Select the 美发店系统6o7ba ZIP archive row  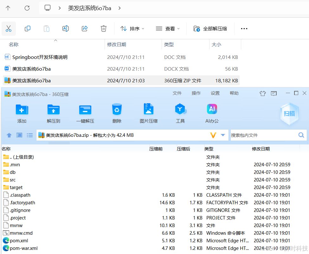tap(121, 80)
